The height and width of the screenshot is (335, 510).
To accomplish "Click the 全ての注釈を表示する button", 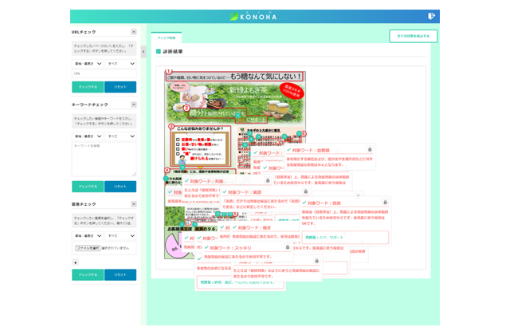I will (413, 36).
